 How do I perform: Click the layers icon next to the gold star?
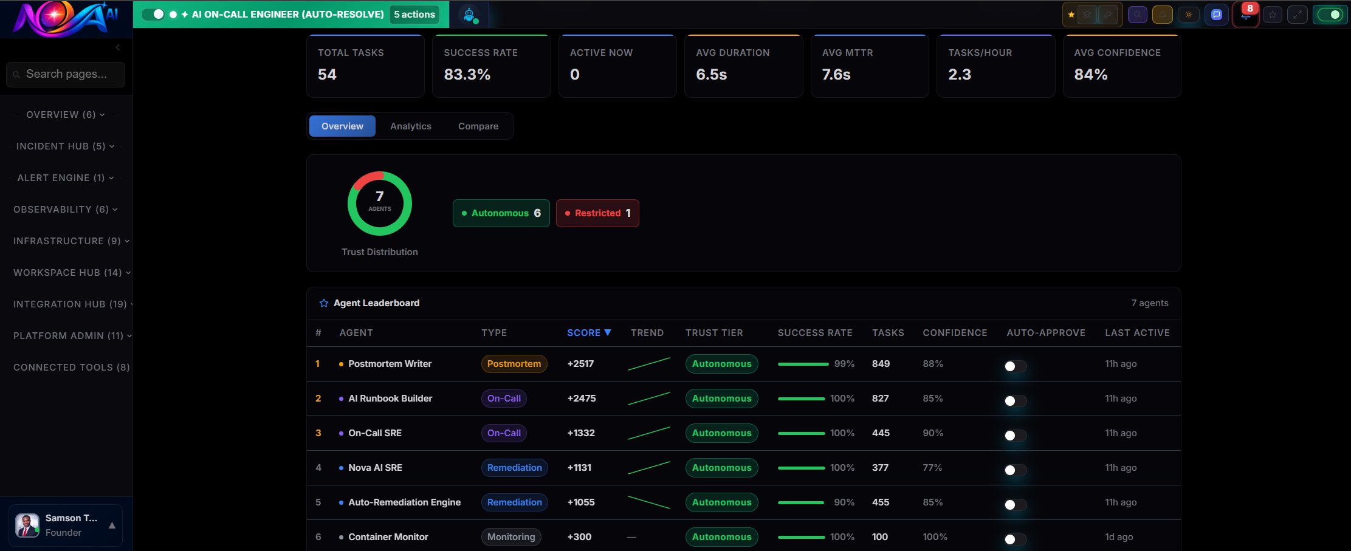click(1087, 15)
